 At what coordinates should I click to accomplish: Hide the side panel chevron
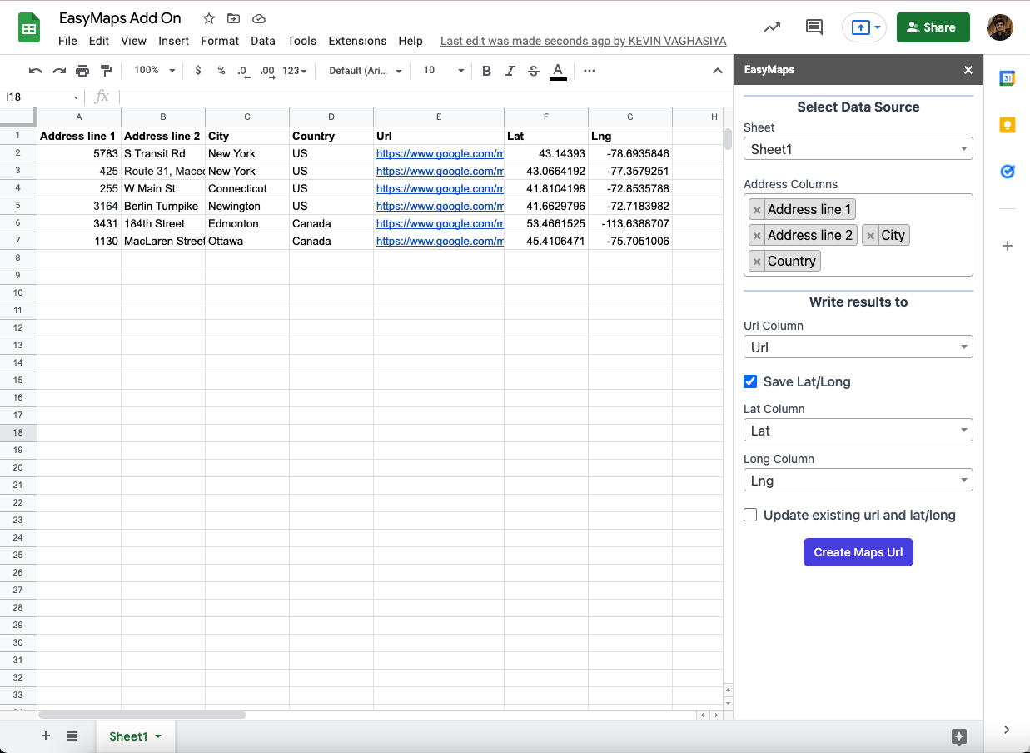1007,730
